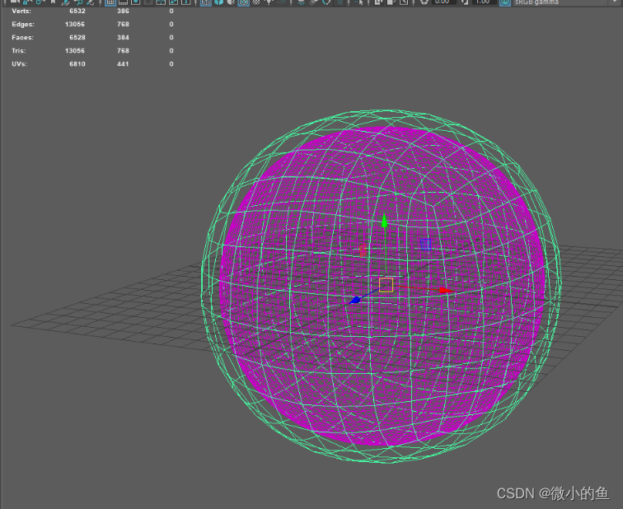The width and height of the screenshot is (623, 509).
Task: Click the X-ray joints icon
Action: tap(404, 2)
